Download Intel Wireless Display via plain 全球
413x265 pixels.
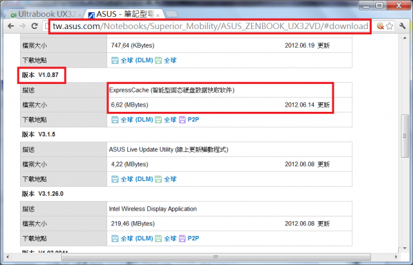pos(170,238)
